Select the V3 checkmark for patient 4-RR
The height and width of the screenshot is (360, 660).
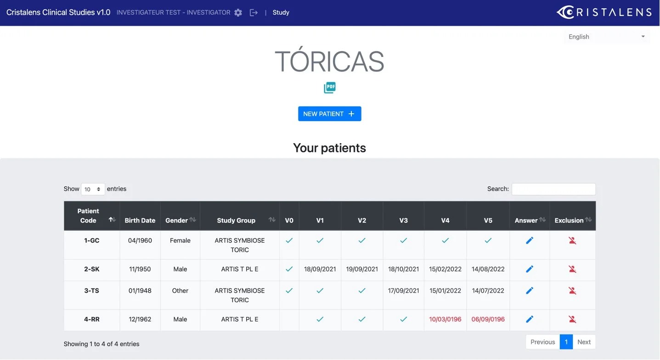coord(403,319)
